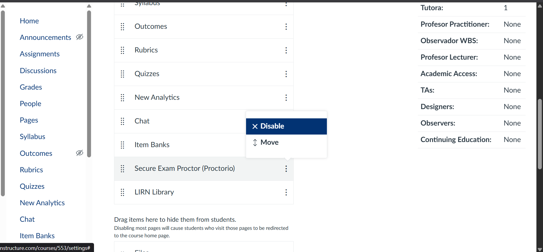
Task: Choose Move from the popup menu
Action: [269, 142]
